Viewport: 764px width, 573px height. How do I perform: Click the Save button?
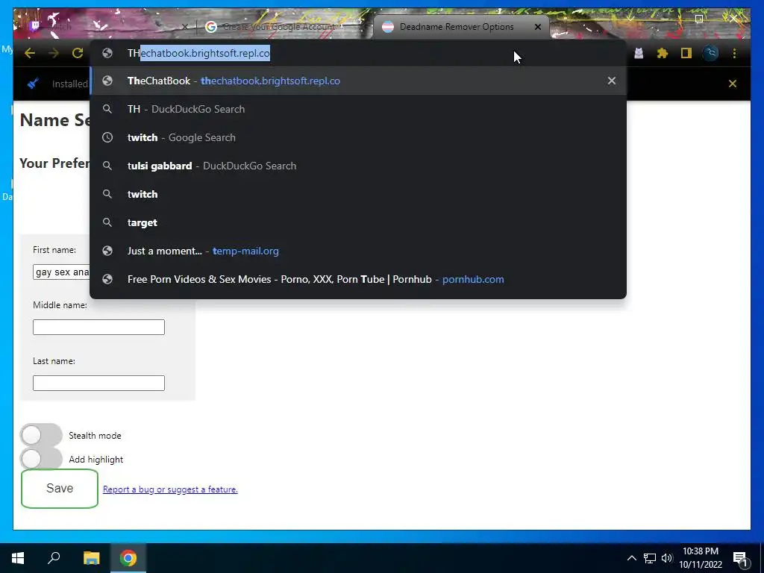point(60,488)
